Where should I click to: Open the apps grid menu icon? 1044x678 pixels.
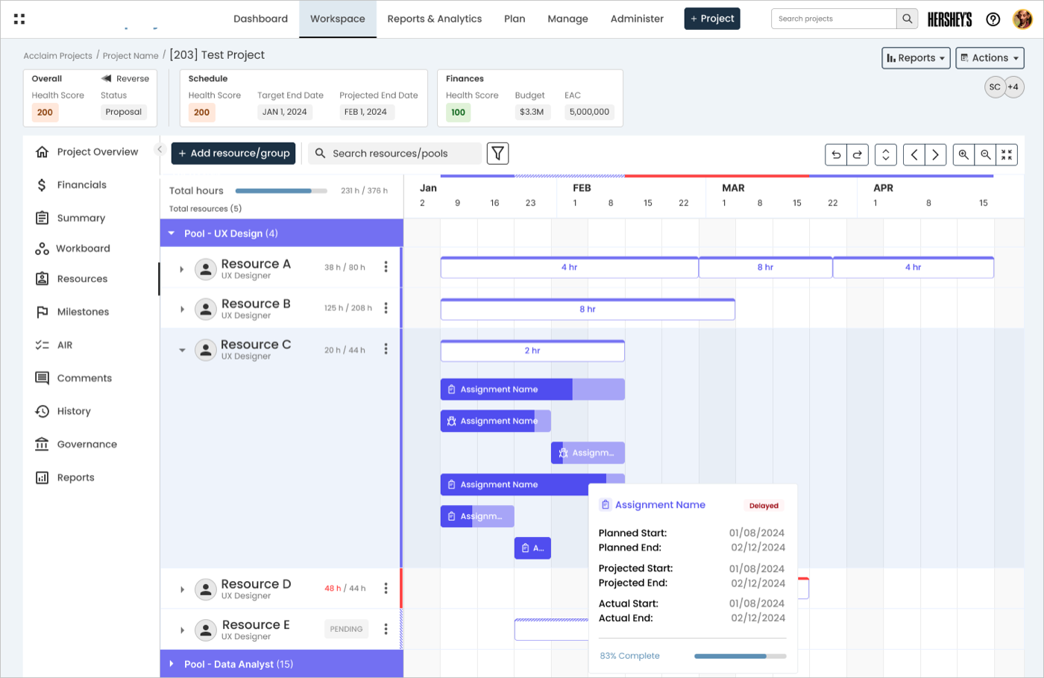point(19,19)
